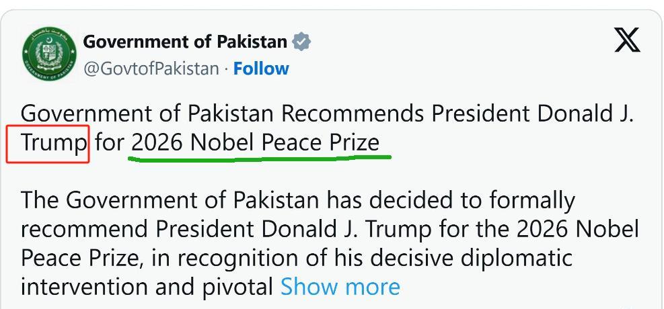Click the body line starting recommend President
This screenshot has width=664, height=309.
[x=330, y=230]
